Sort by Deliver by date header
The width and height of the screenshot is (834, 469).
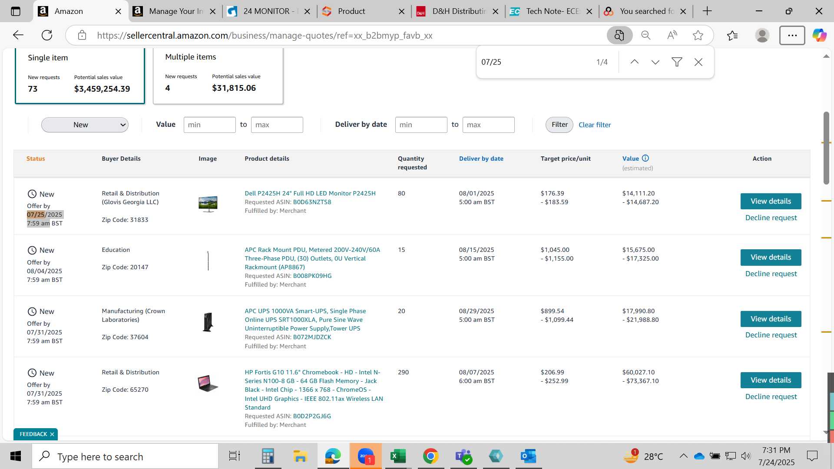coord(481,159)
